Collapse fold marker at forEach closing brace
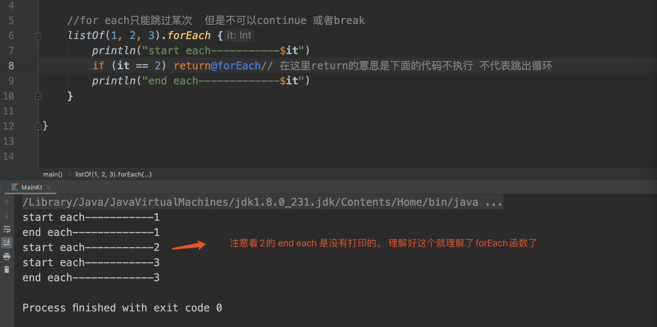The image size is (657, 327). (38, 96)
